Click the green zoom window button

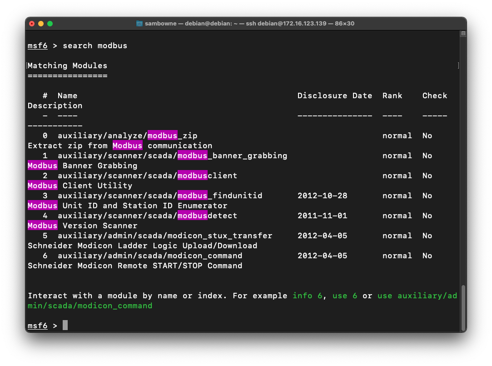click(50, 24)
